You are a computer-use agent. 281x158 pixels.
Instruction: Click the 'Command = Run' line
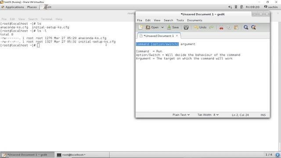coord(149,51)
